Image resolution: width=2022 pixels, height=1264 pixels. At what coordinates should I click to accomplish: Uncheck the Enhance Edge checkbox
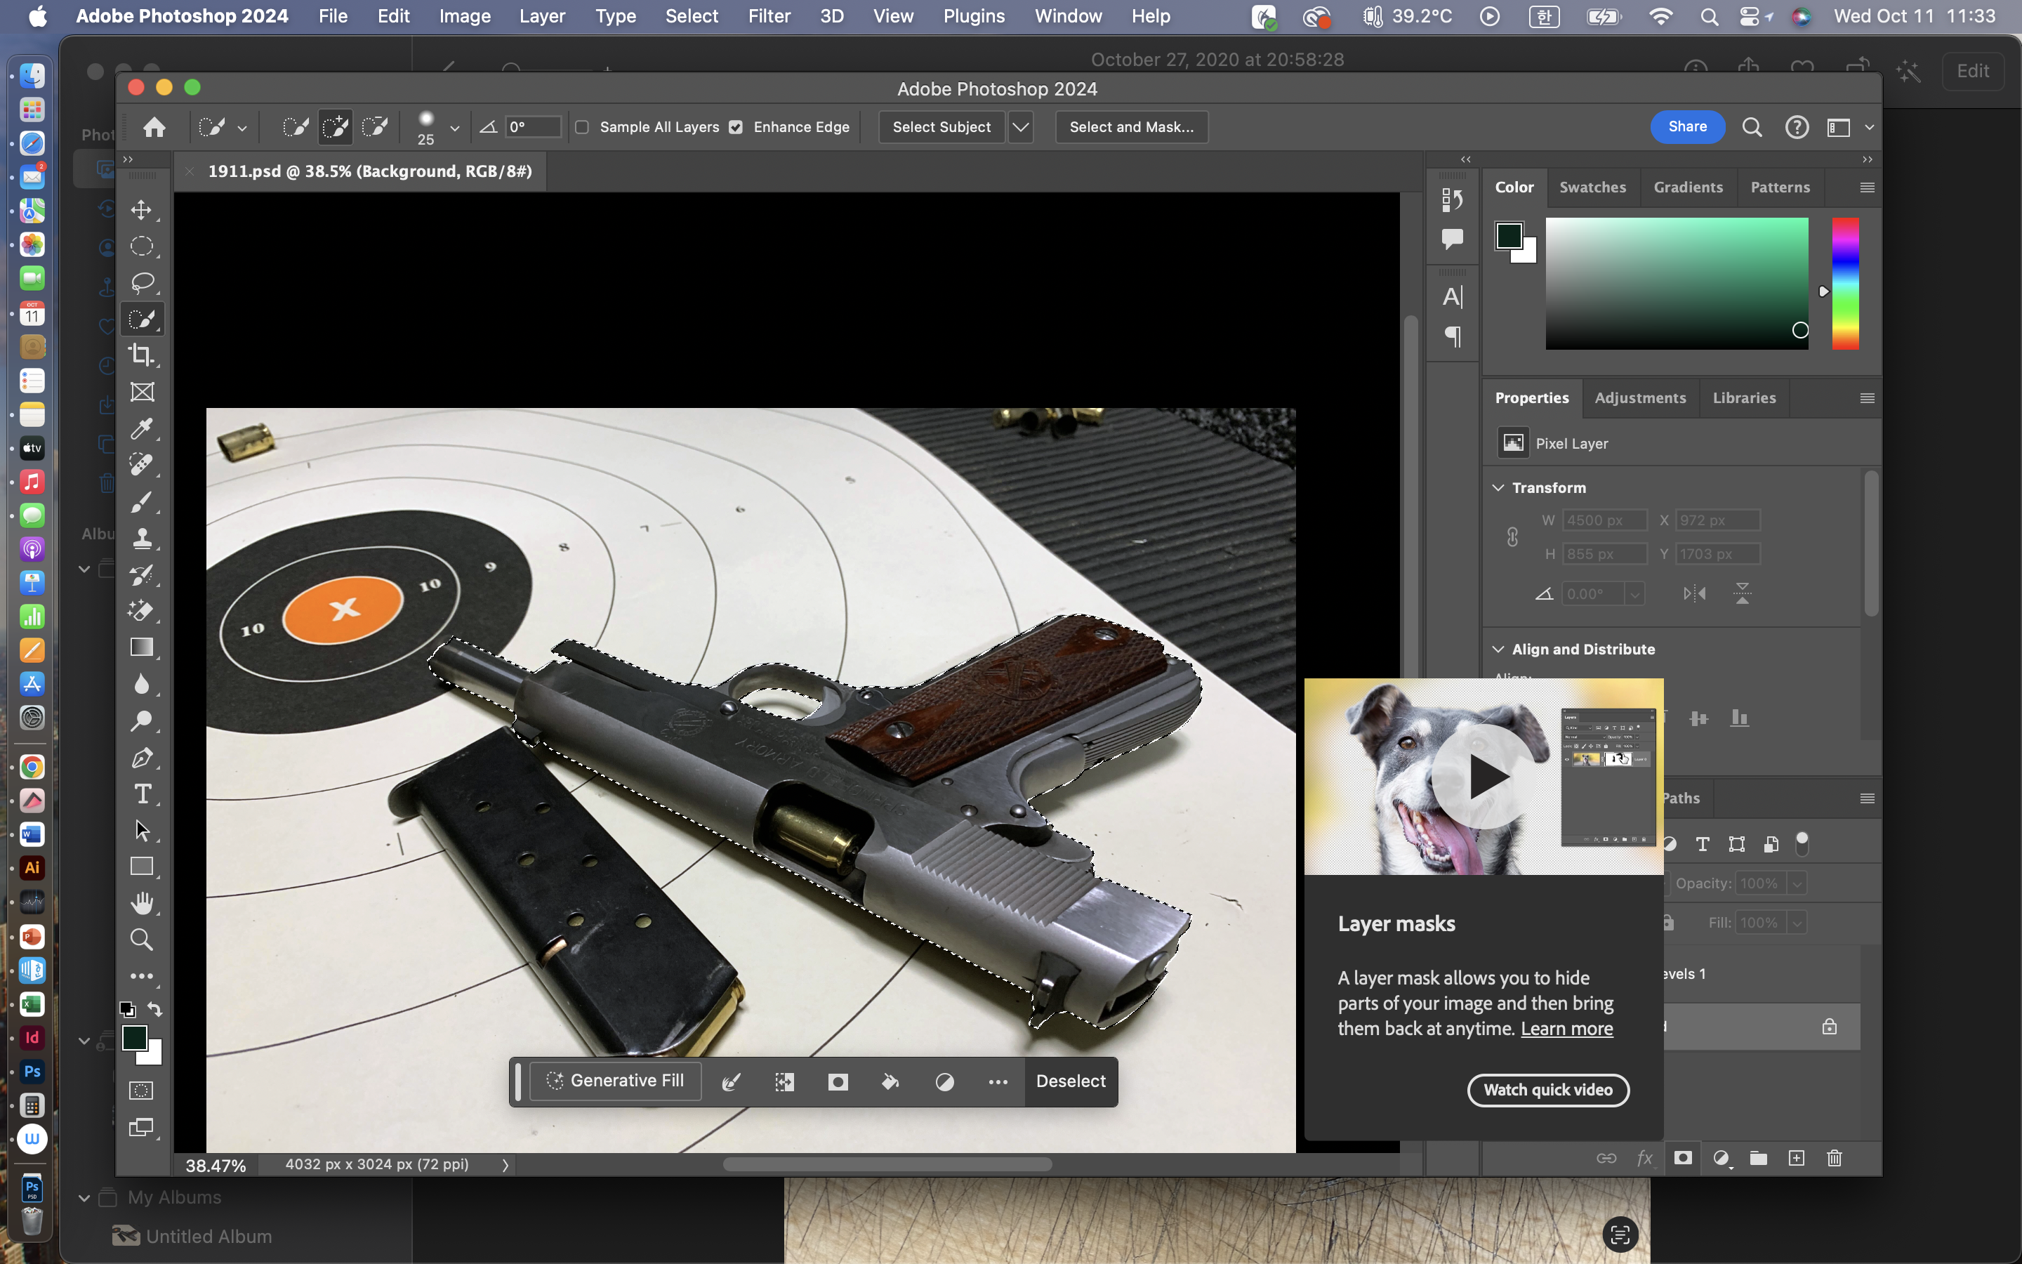click(x=735, y=127)
